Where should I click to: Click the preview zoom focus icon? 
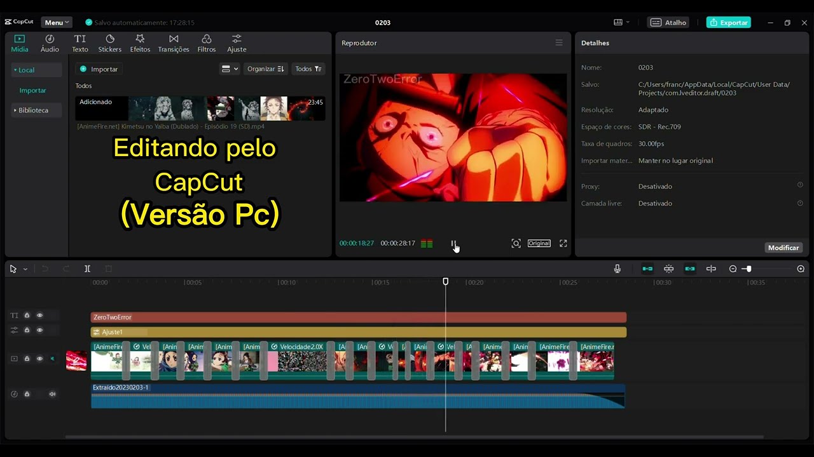click(x=516, y=243)
